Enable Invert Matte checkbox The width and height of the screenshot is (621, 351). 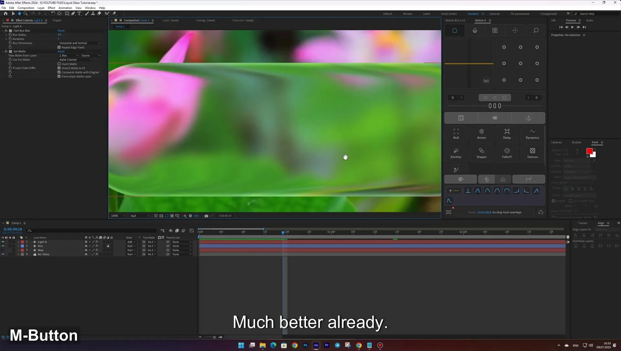pos(59,64)
